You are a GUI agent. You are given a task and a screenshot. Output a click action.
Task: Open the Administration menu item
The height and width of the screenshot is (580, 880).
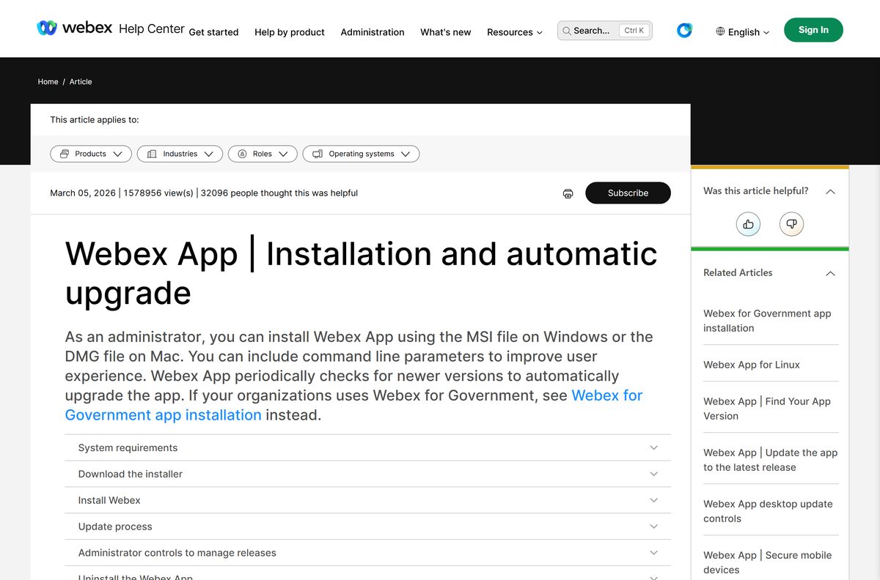(x=373, y=32)
